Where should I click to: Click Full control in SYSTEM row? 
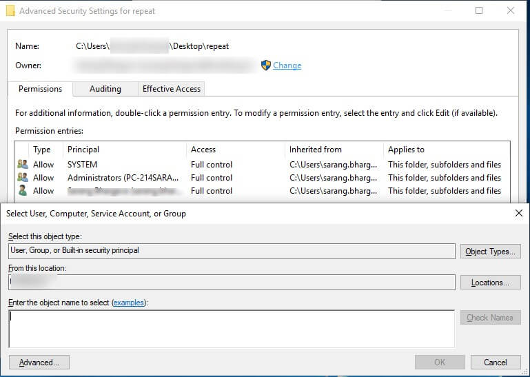click(212, 165)
